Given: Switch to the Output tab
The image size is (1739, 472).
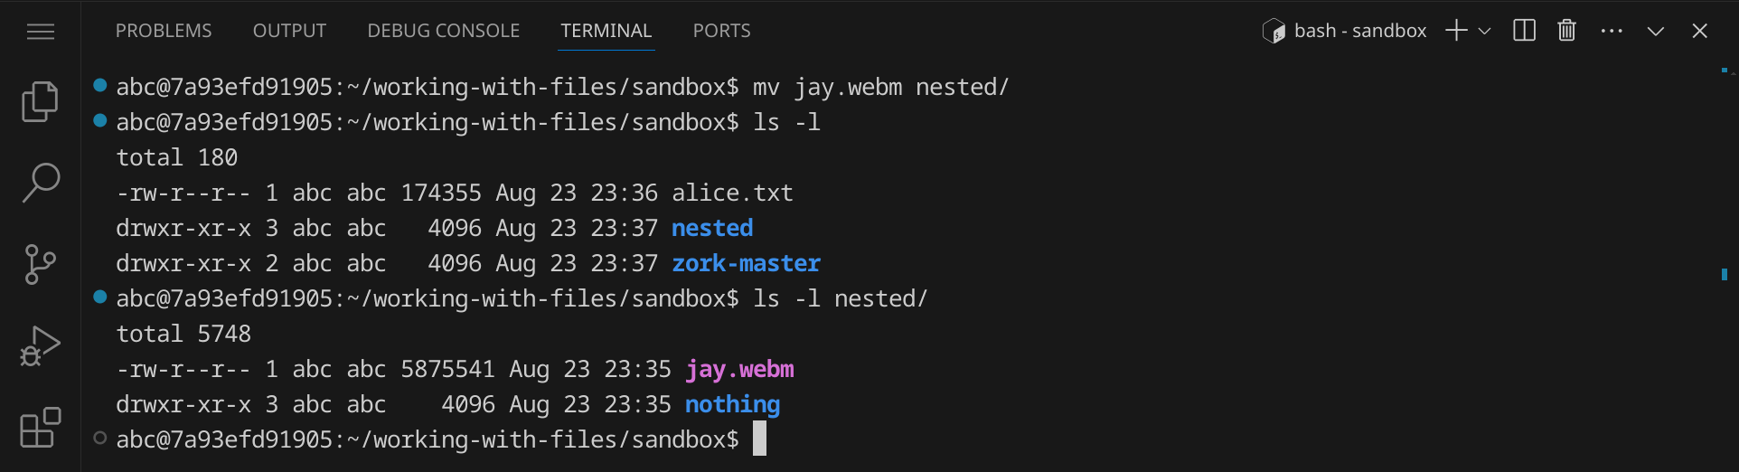Looking at the screenshot, I should tap(289, 31).
